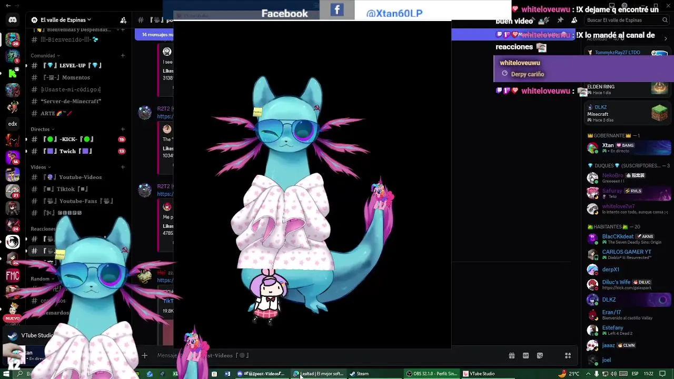Open server icon with 28 badge
The height and width of the screenshot is (379, 674).
click(13, 39)
